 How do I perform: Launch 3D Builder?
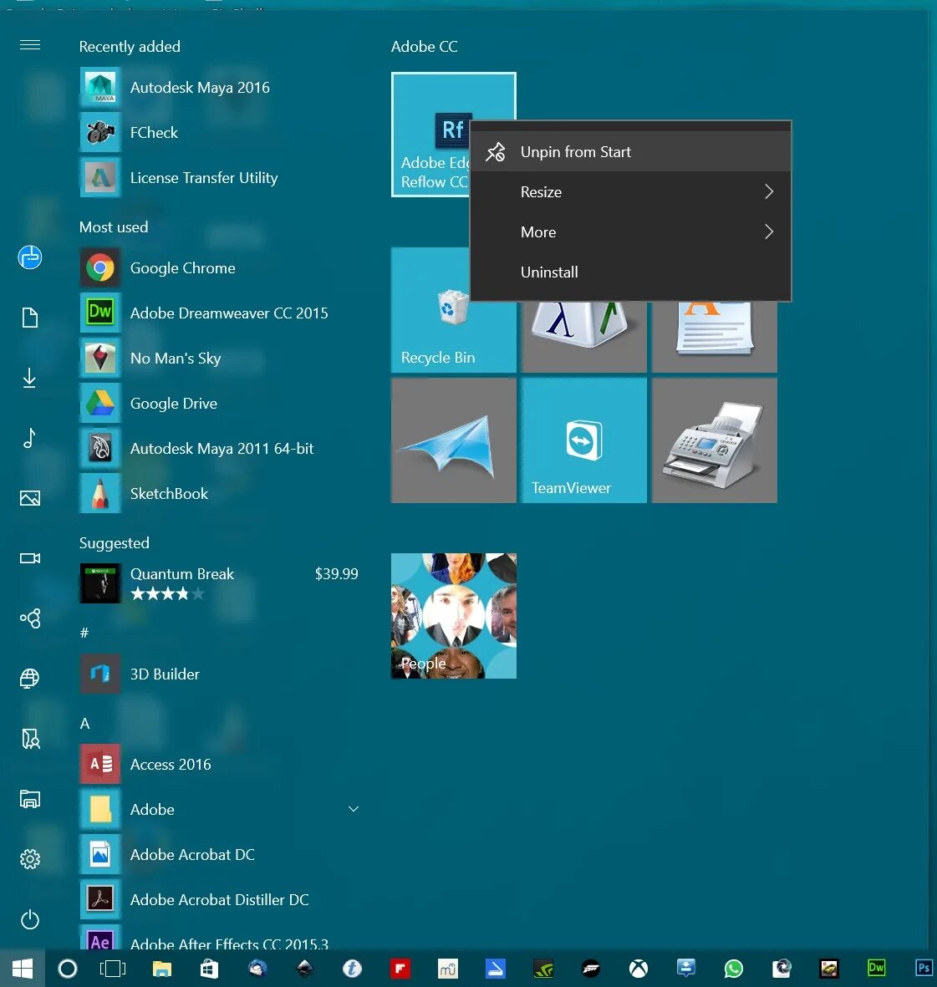click(x=218, y=674)
